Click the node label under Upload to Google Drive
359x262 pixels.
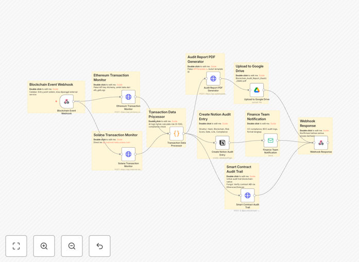pyautogui.click(x=257, y=99)
